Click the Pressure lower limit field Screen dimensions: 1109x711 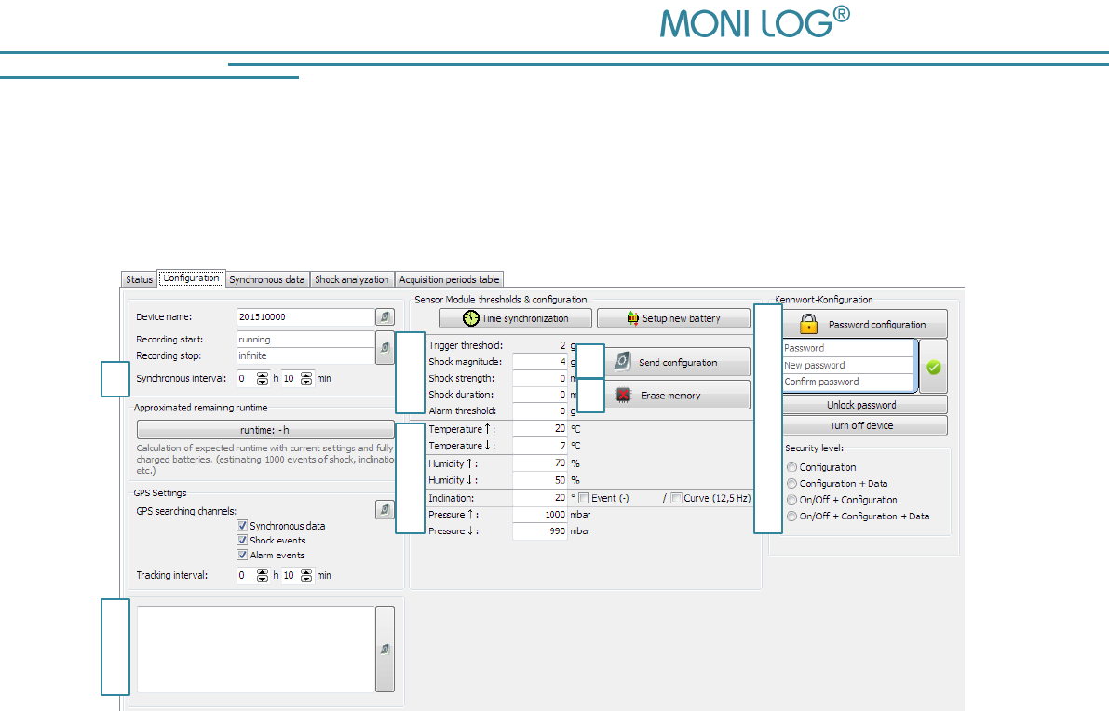pos(540,530)
